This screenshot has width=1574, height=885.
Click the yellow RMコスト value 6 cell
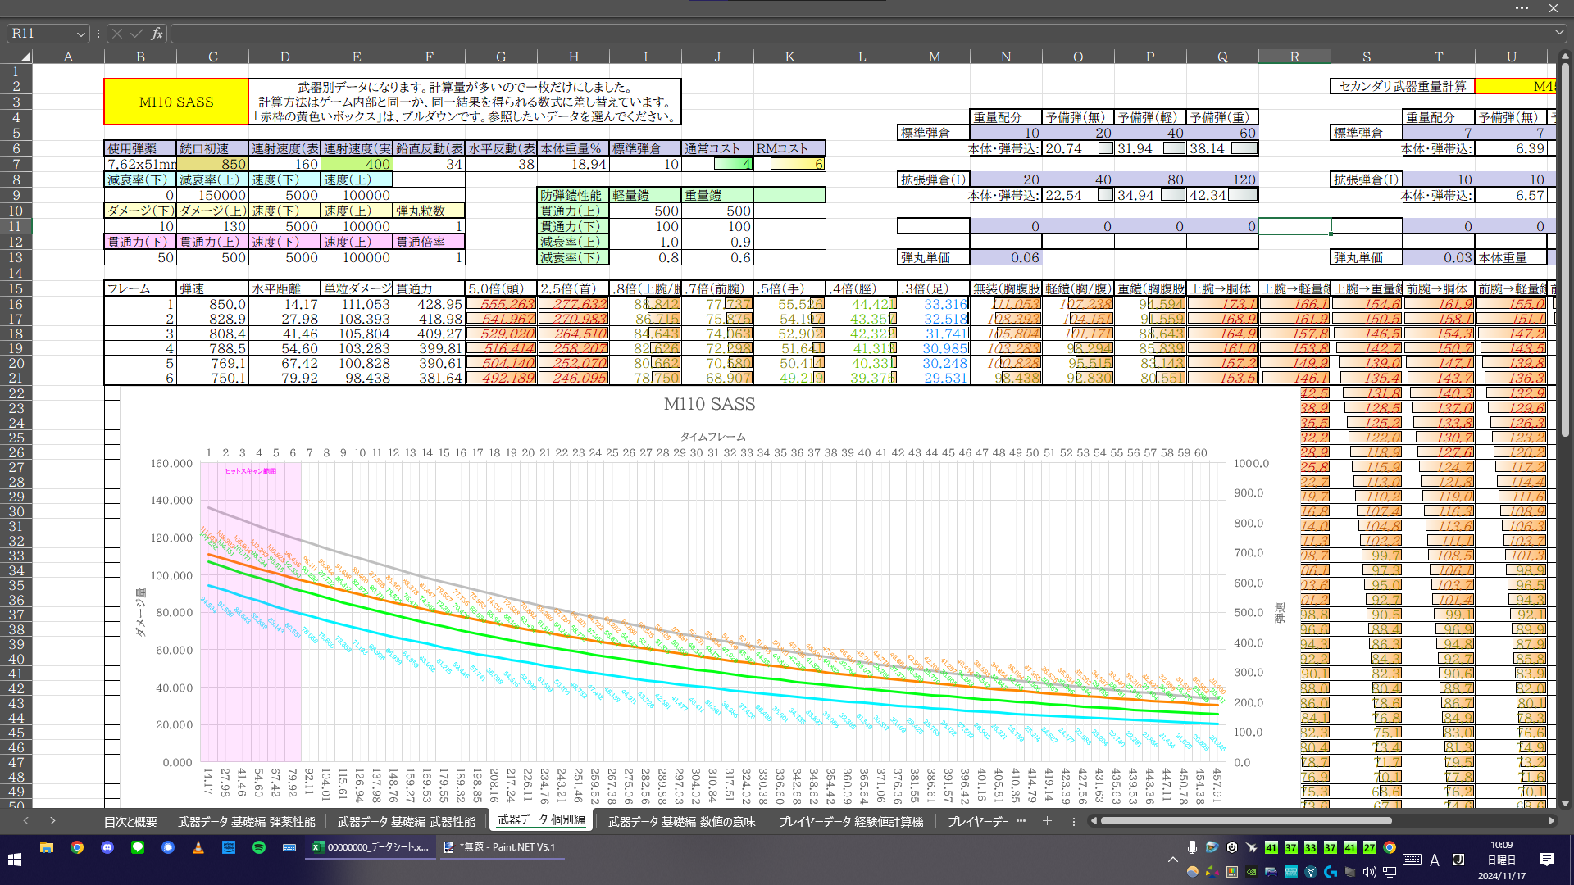[x=789, y=164]
